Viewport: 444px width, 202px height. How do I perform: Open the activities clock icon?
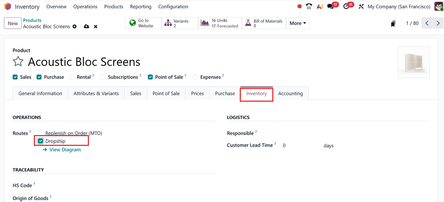(346, 6)
